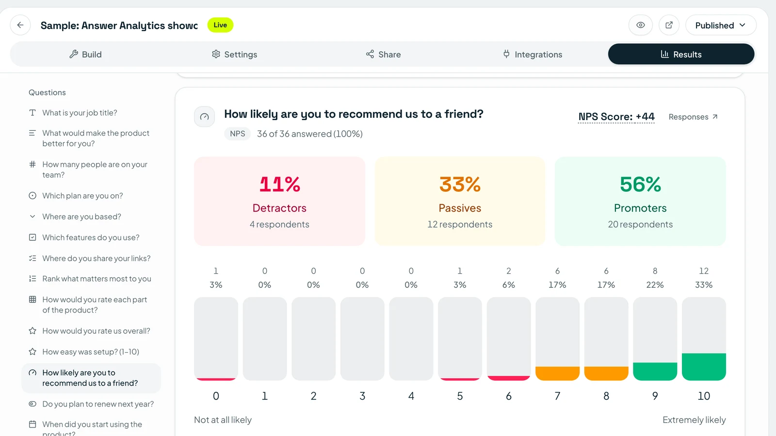Click the orange bar for score 7
Image resolution: width=776 pixels, height=436 pixels.
coord(557,374)
